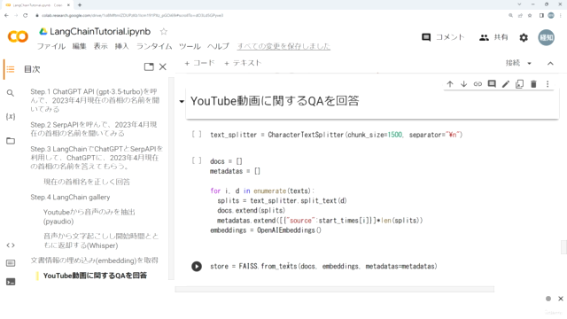Go to Step.3 LangChain section in contents
Viewport: 567px width, 319px height.
pyautogui.click(x=97, y=158)
